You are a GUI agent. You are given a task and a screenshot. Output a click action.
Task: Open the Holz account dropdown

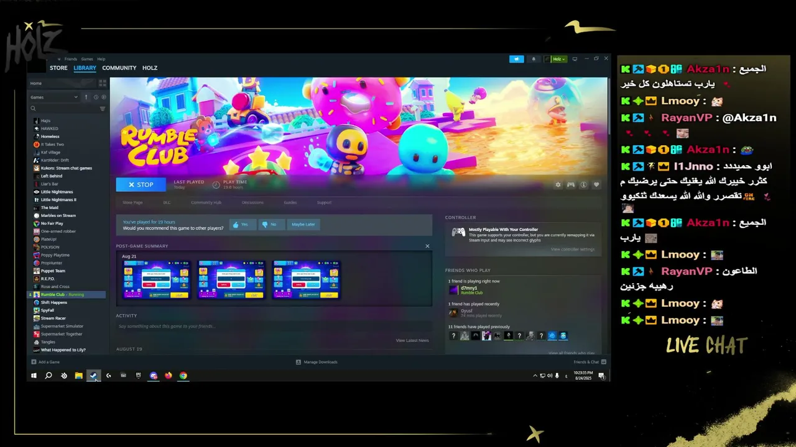click(x=555, y=59)
